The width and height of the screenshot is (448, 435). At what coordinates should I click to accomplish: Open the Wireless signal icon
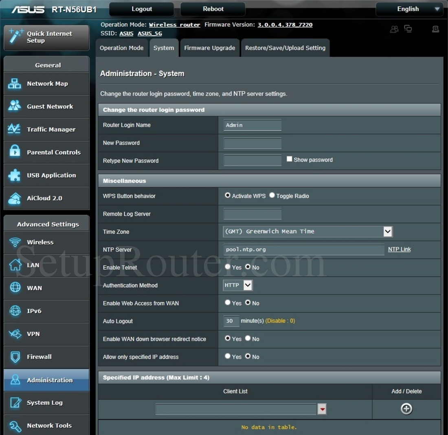[15, 242]
